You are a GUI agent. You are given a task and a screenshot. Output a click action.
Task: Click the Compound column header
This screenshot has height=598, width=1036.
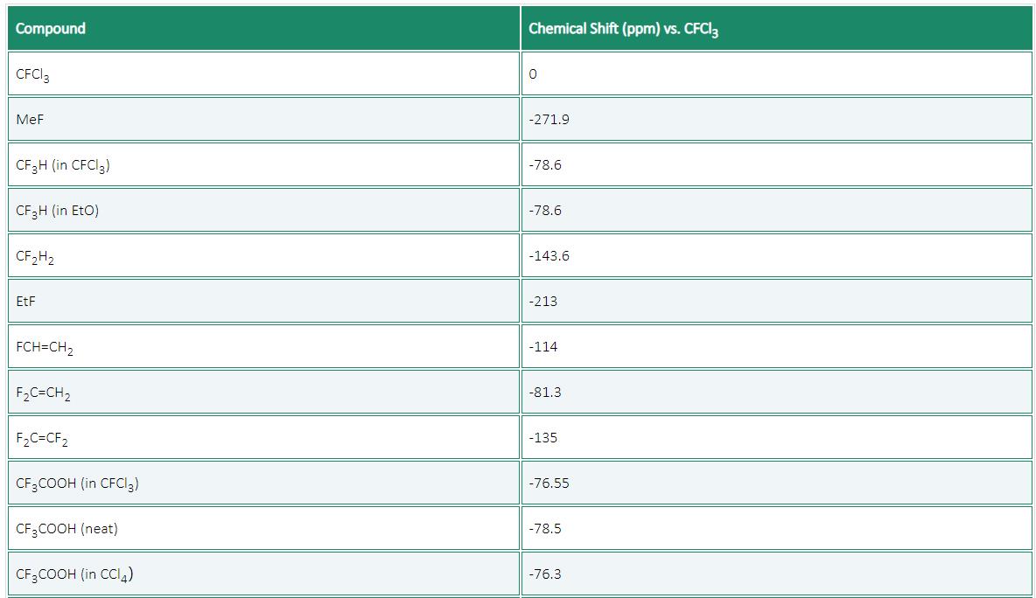263,28
